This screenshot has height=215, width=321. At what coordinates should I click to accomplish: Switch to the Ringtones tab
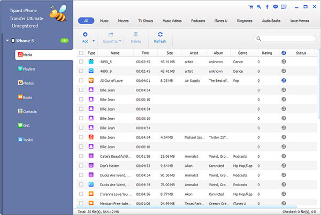point(244,21)
